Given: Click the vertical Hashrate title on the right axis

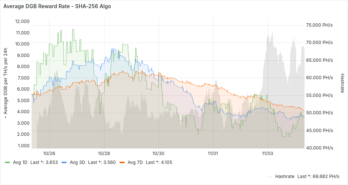Looking at the screenshot, I should (x=342, y=83).
